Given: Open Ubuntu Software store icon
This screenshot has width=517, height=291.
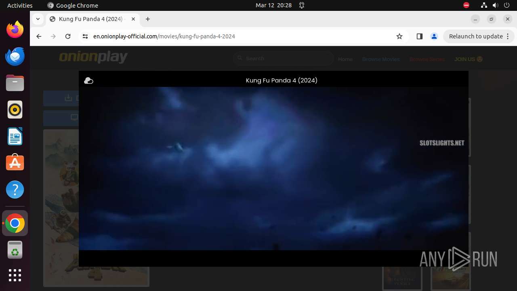Looking at the screenshot, I should point(15,163).
